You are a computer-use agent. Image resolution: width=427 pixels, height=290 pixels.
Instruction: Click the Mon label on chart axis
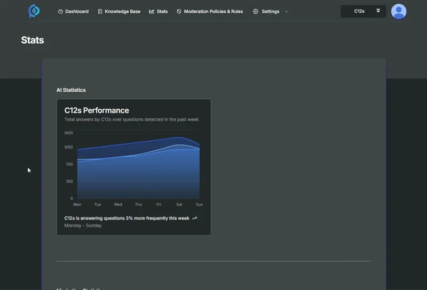click(x=77, y=205)
